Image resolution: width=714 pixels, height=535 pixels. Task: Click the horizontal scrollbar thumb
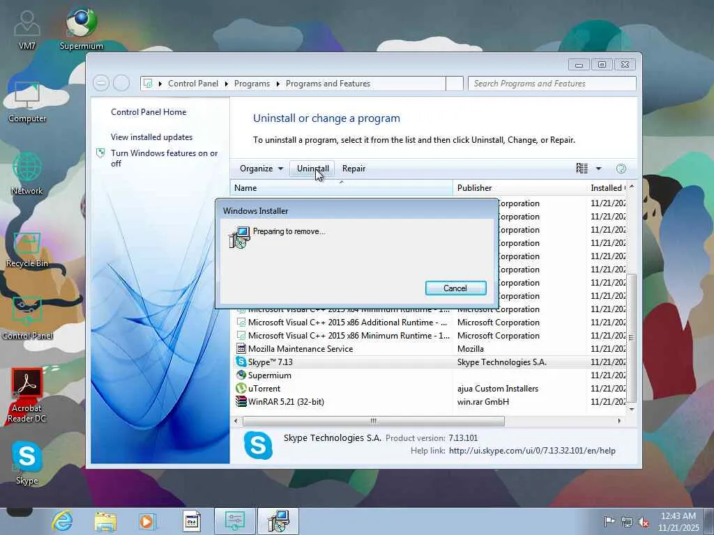click(x=374, y=421)
